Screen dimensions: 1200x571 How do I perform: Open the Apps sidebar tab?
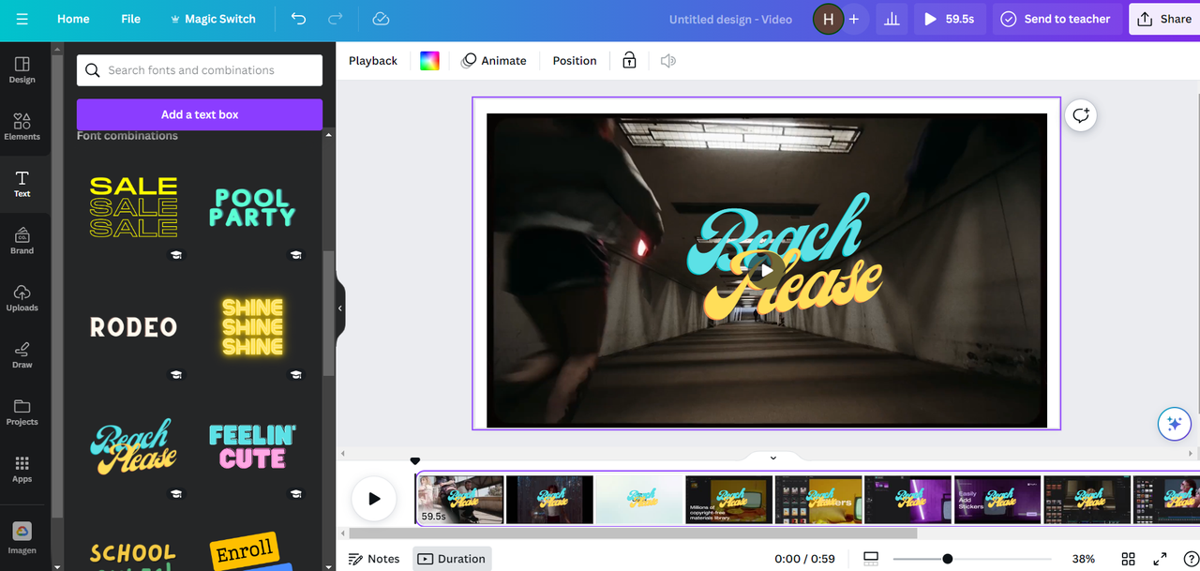22,470
